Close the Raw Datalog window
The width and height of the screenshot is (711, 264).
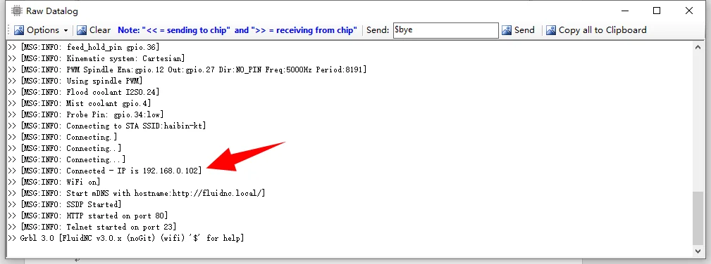click(688, 11)
